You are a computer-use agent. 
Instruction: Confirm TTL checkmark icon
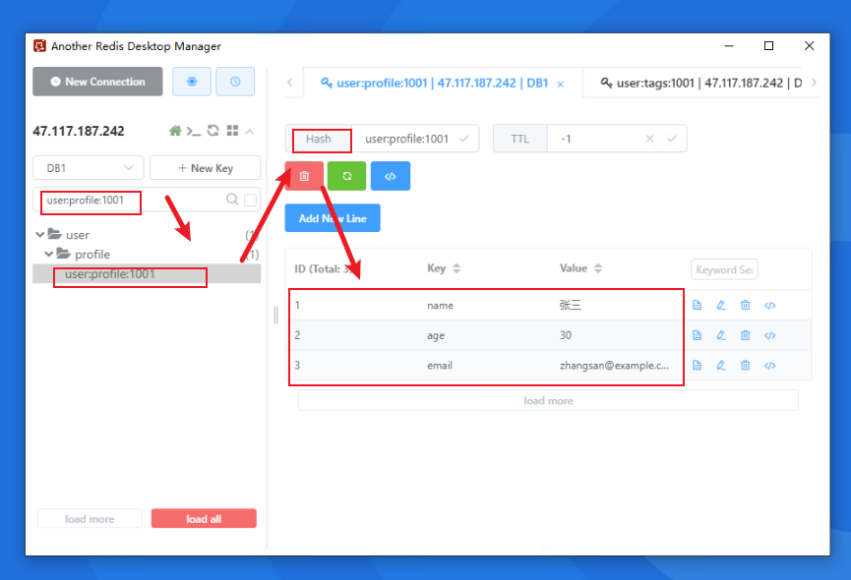pos(672,139)
